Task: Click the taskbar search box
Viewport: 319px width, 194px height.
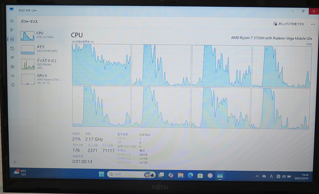Action: (131, 175)
